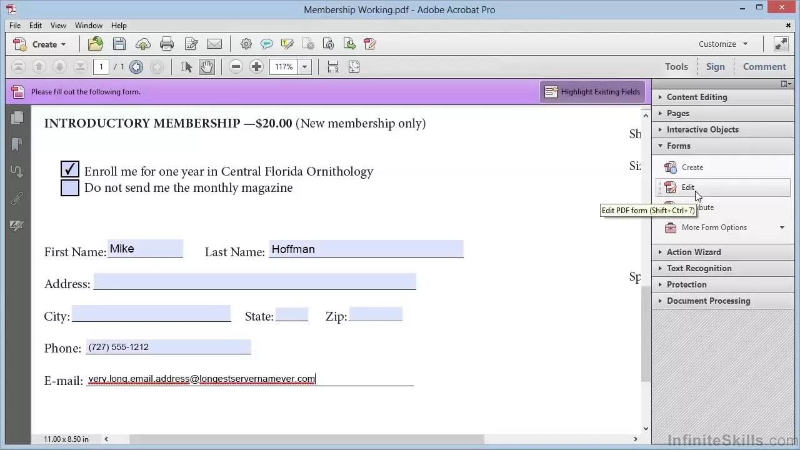Click the edit form toolbar icon
This screenshot has height=450, width=800.
pos(370,44)
